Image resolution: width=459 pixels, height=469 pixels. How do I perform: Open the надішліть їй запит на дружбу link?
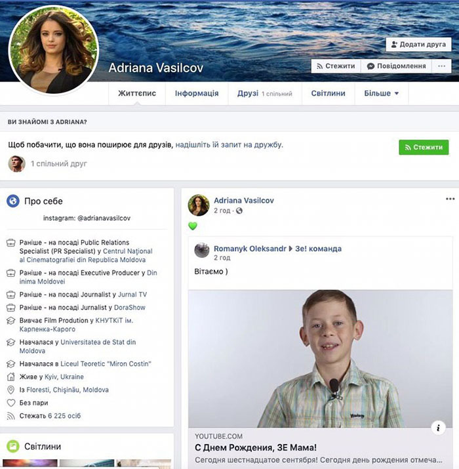(229, 145)
